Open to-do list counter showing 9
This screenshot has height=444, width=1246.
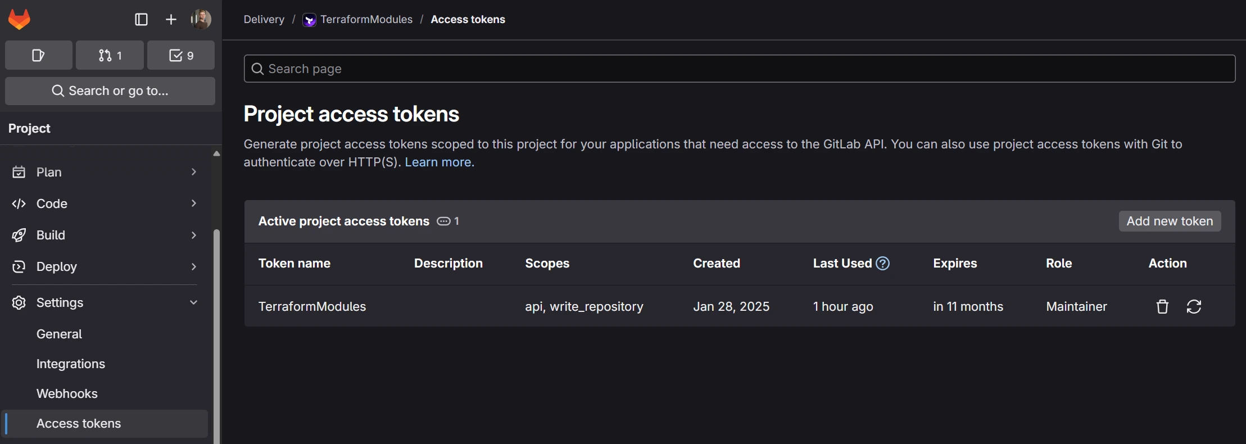[x=181, y=55]
